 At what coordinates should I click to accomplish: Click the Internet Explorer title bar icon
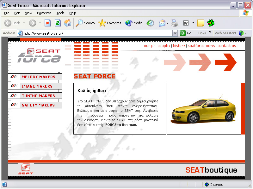[x=4, y=5]
